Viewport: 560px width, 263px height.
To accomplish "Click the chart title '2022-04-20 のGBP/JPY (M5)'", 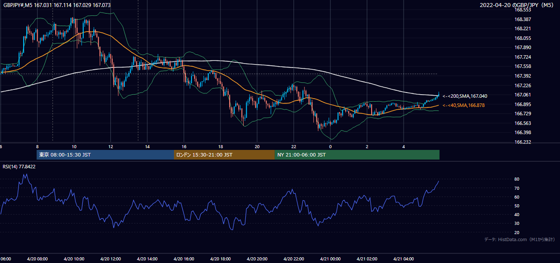I will coord(517,5).
